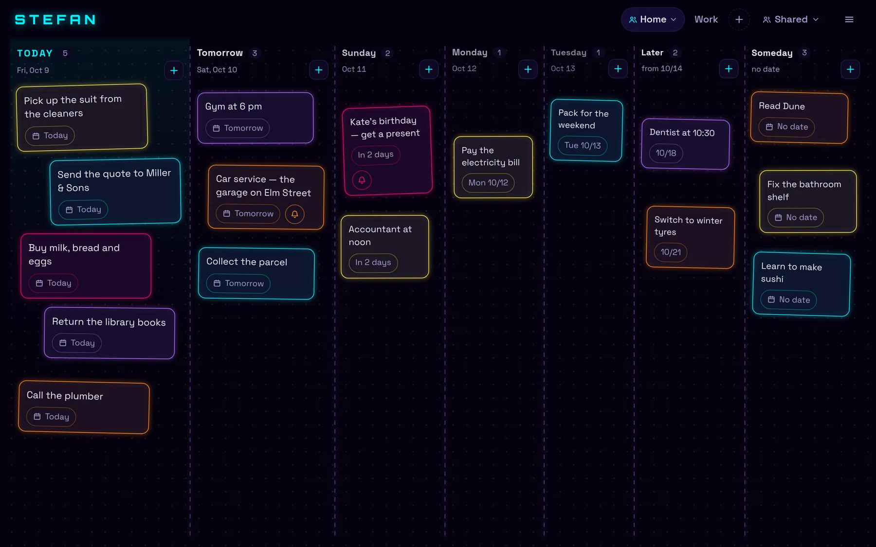Open the hamburger menu
876x547 pixels.
coord(849,19)
